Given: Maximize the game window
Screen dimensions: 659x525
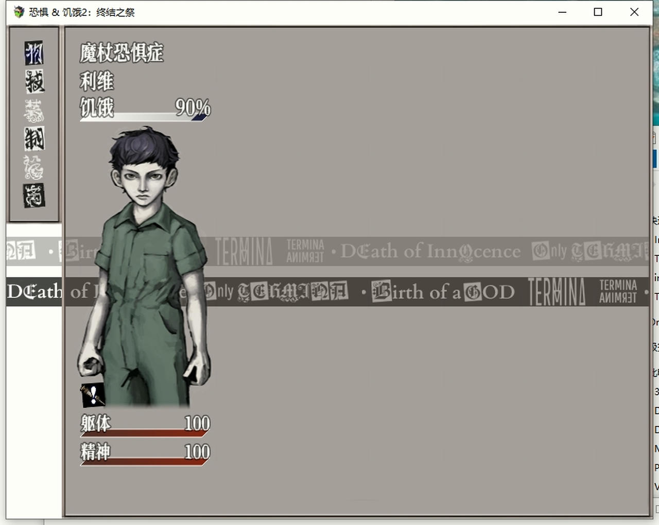Looking at the screenshot, I should click(598, 12).
